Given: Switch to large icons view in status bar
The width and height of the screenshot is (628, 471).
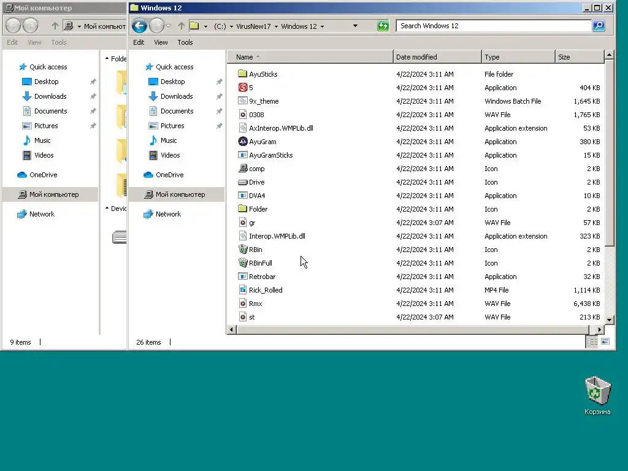Looking at the screenshot, I should [x=605, y=342].
